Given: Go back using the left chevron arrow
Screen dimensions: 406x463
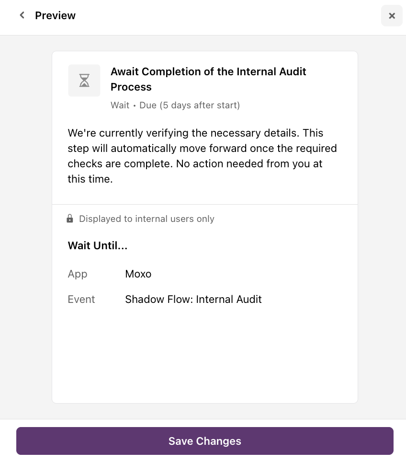Looking at the screenshot, I should [22, 15].
